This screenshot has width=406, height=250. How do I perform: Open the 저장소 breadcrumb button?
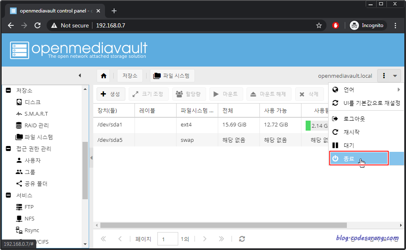tap(130, 76)
